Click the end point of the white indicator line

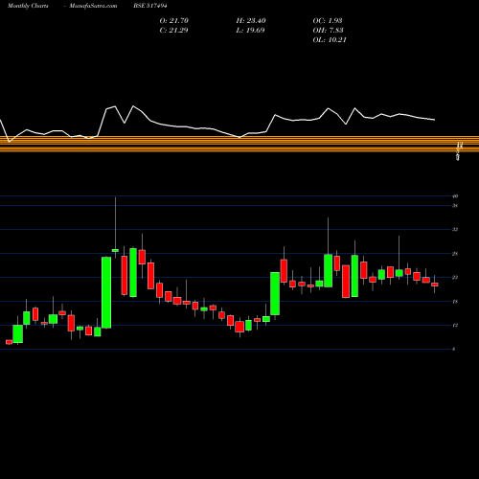435,120
